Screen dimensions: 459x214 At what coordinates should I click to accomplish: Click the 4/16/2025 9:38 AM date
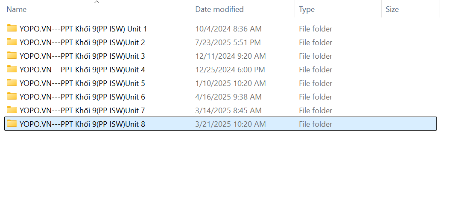pos(228,97)
